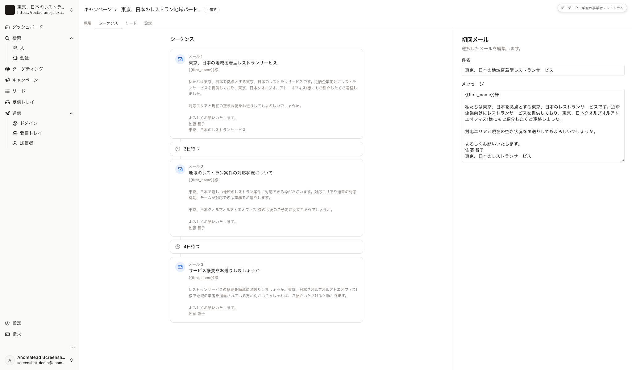Click the キャンペーン megaphone icon

(x=7, y=80)
